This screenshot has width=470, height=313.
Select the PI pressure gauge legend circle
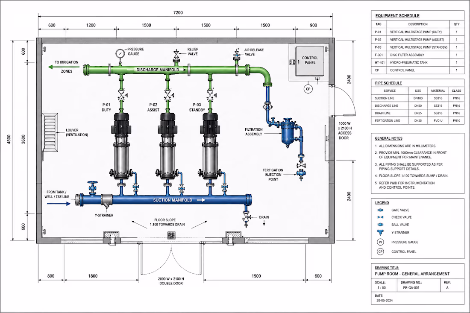click(380, 242)
